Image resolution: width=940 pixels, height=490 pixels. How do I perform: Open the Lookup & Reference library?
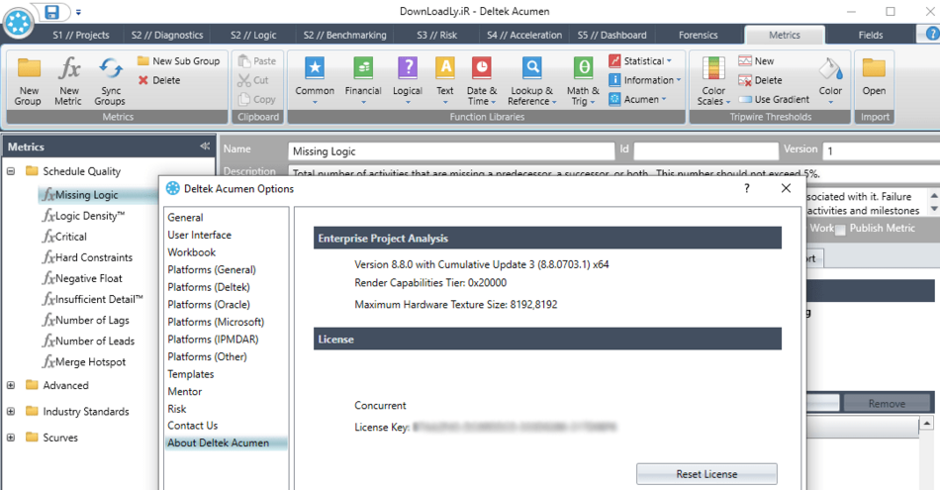(x=531, y=80)
